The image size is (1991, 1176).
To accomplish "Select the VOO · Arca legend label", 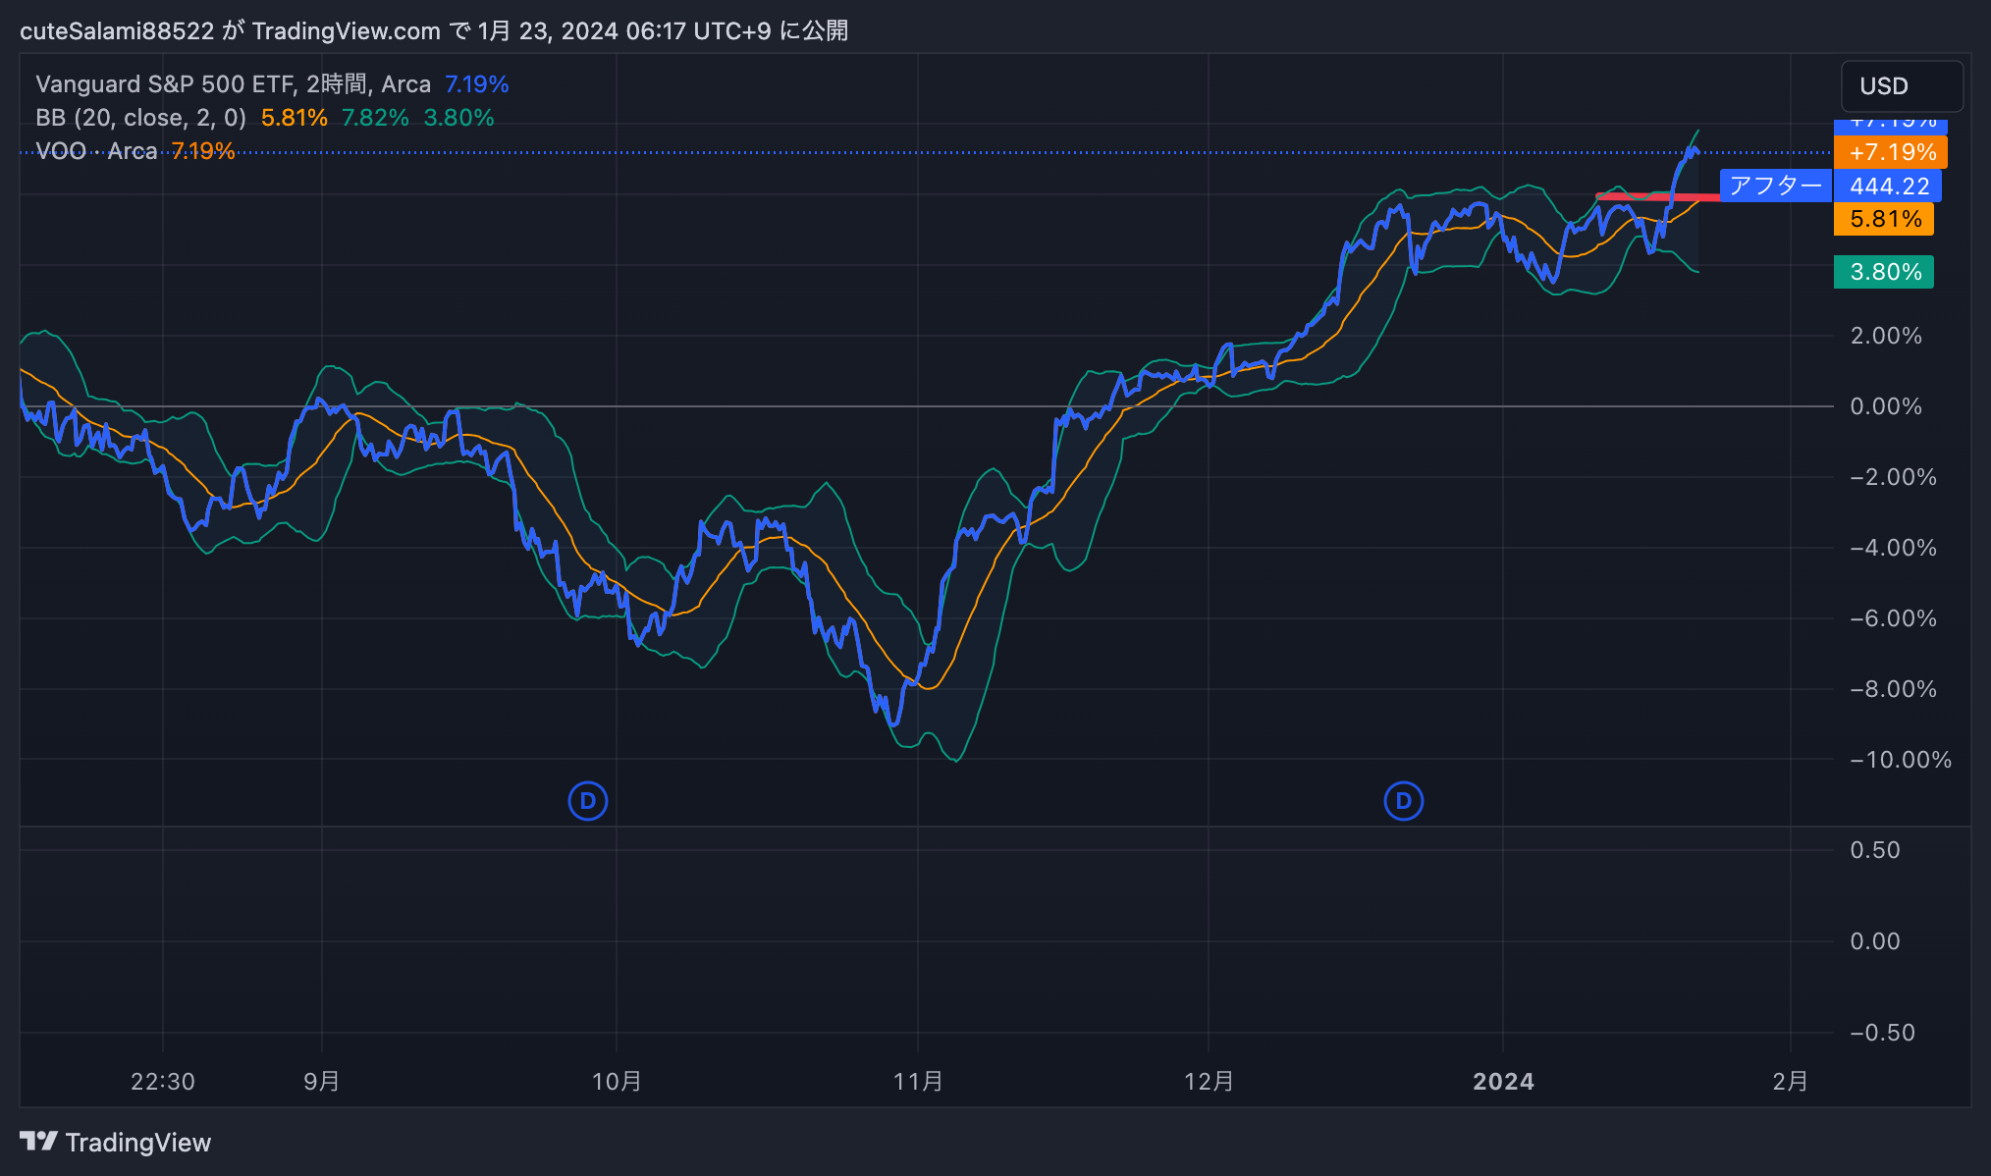I will coord(96,151).
